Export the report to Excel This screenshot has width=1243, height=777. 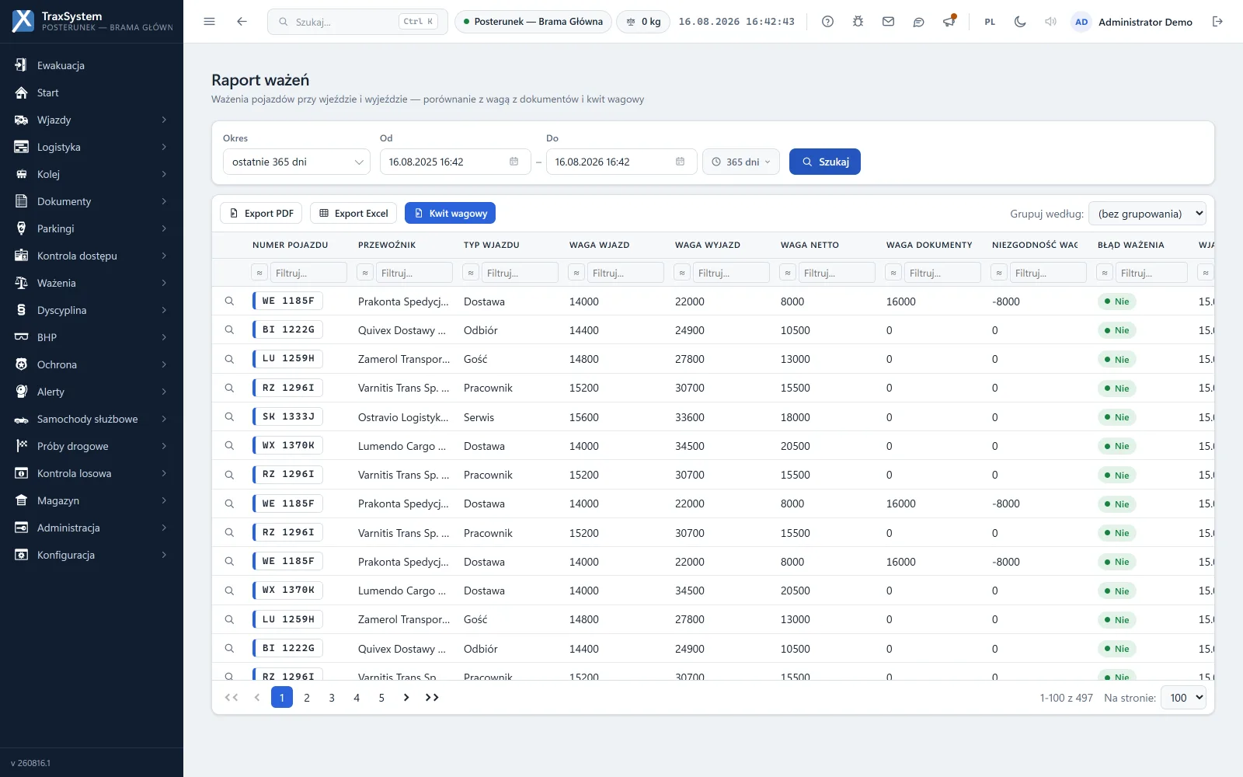point(353,213)
